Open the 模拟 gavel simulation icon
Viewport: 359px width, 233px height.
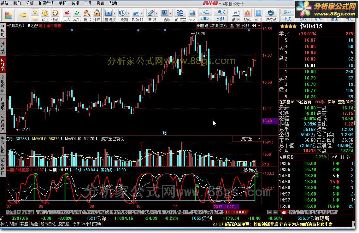tap(87, 13)
